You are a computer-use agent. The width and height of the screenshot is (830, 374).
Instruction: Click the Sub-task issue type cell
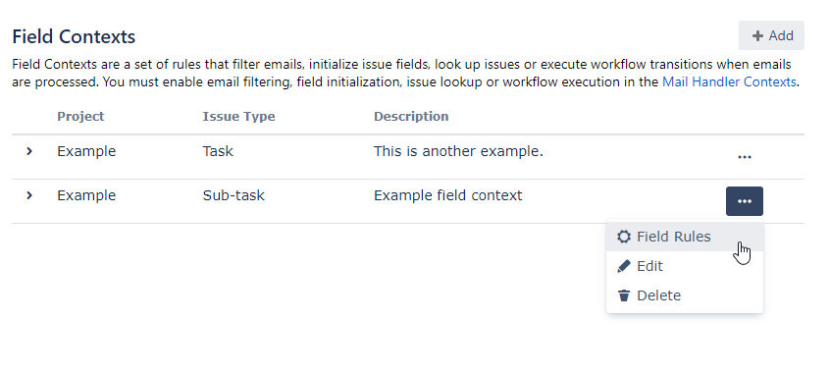click(233, 195)
